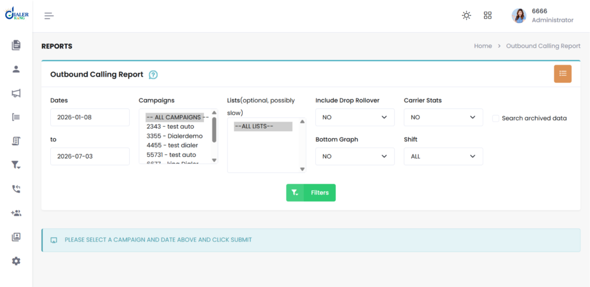Image resolution: width=590 pixels, height=287 pixels.
Task: Enable the Search archived data checkbox
Action: click(496, 118)
